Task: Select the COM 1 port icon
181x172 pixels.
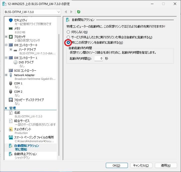Action: pyautogui.click(x=11, y=83)
